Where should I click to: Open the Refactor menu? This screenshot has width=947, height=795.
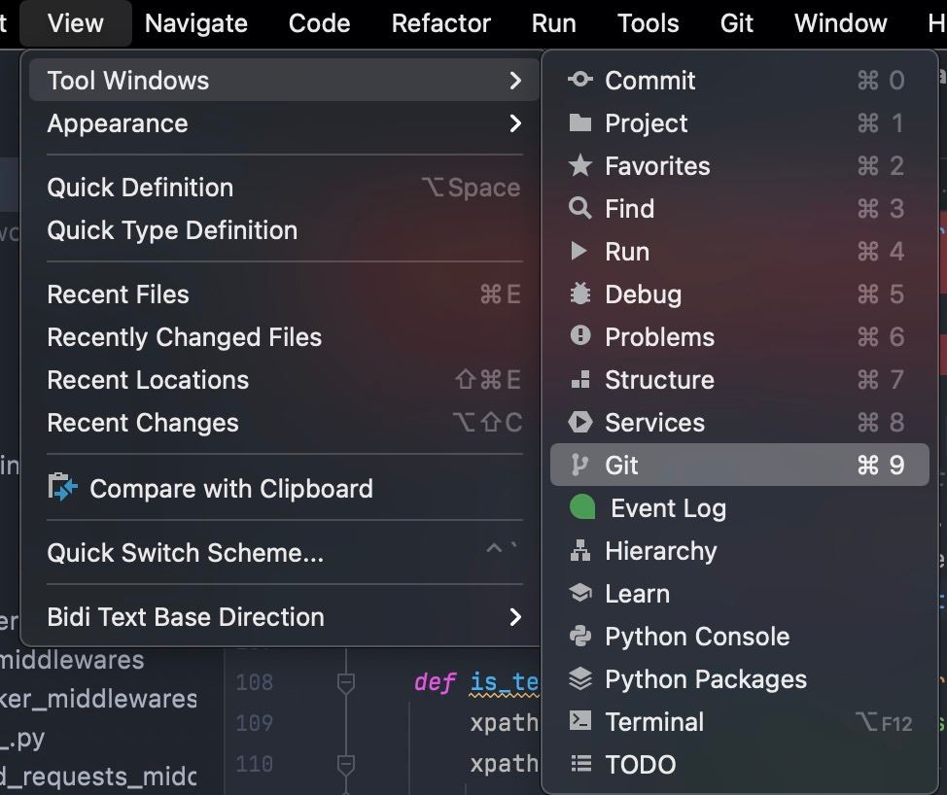point(440,23)
